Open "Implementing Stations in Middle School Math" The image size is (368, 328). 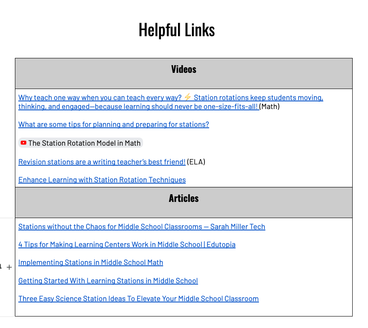(91, 262)
